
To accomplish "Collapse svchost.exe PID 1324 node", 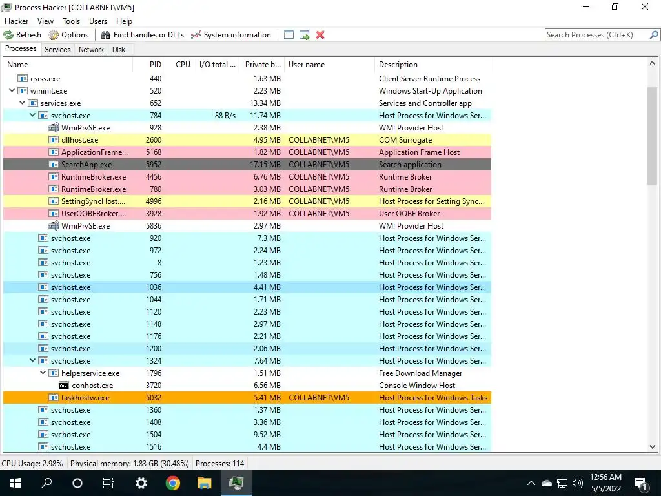I will [32, 360].
